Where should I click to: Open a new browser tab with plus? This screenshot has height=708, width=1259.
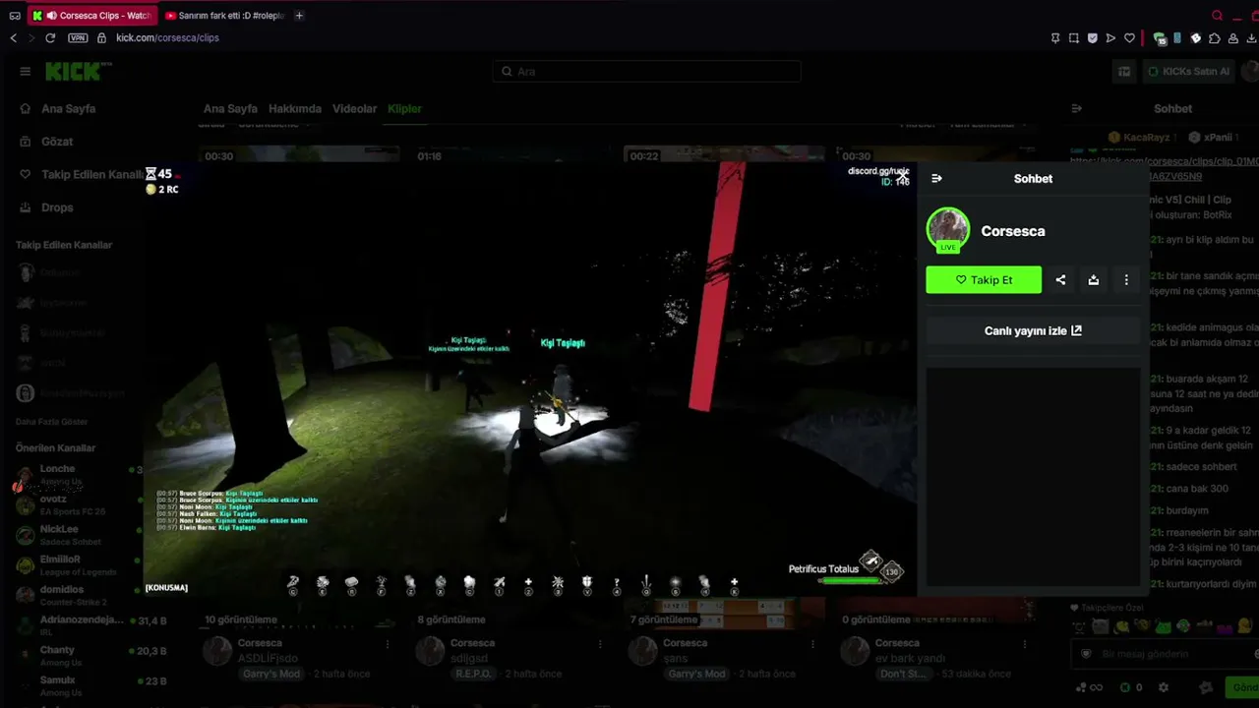[299, 16]
